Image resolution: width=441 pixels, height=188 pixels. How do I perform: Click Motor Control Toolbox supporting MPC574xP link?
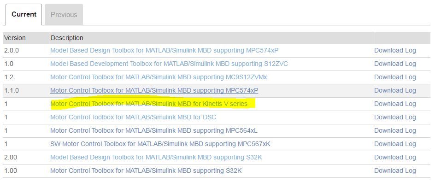pos(154,90)
